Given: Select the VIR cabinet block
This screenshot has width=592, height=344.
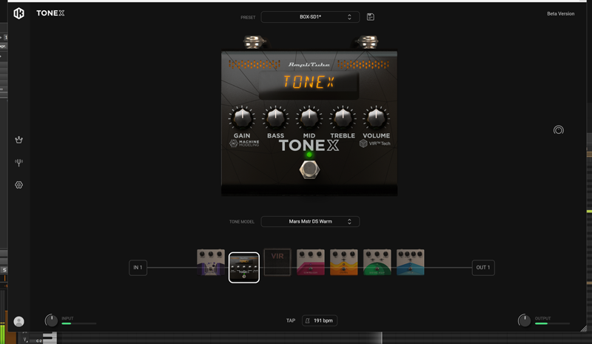Looking at the screenshot, I should (277, 262).
